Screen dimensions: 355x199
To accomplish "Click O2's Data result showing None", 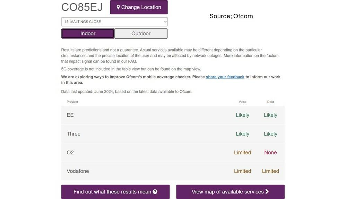I will 270,152.
